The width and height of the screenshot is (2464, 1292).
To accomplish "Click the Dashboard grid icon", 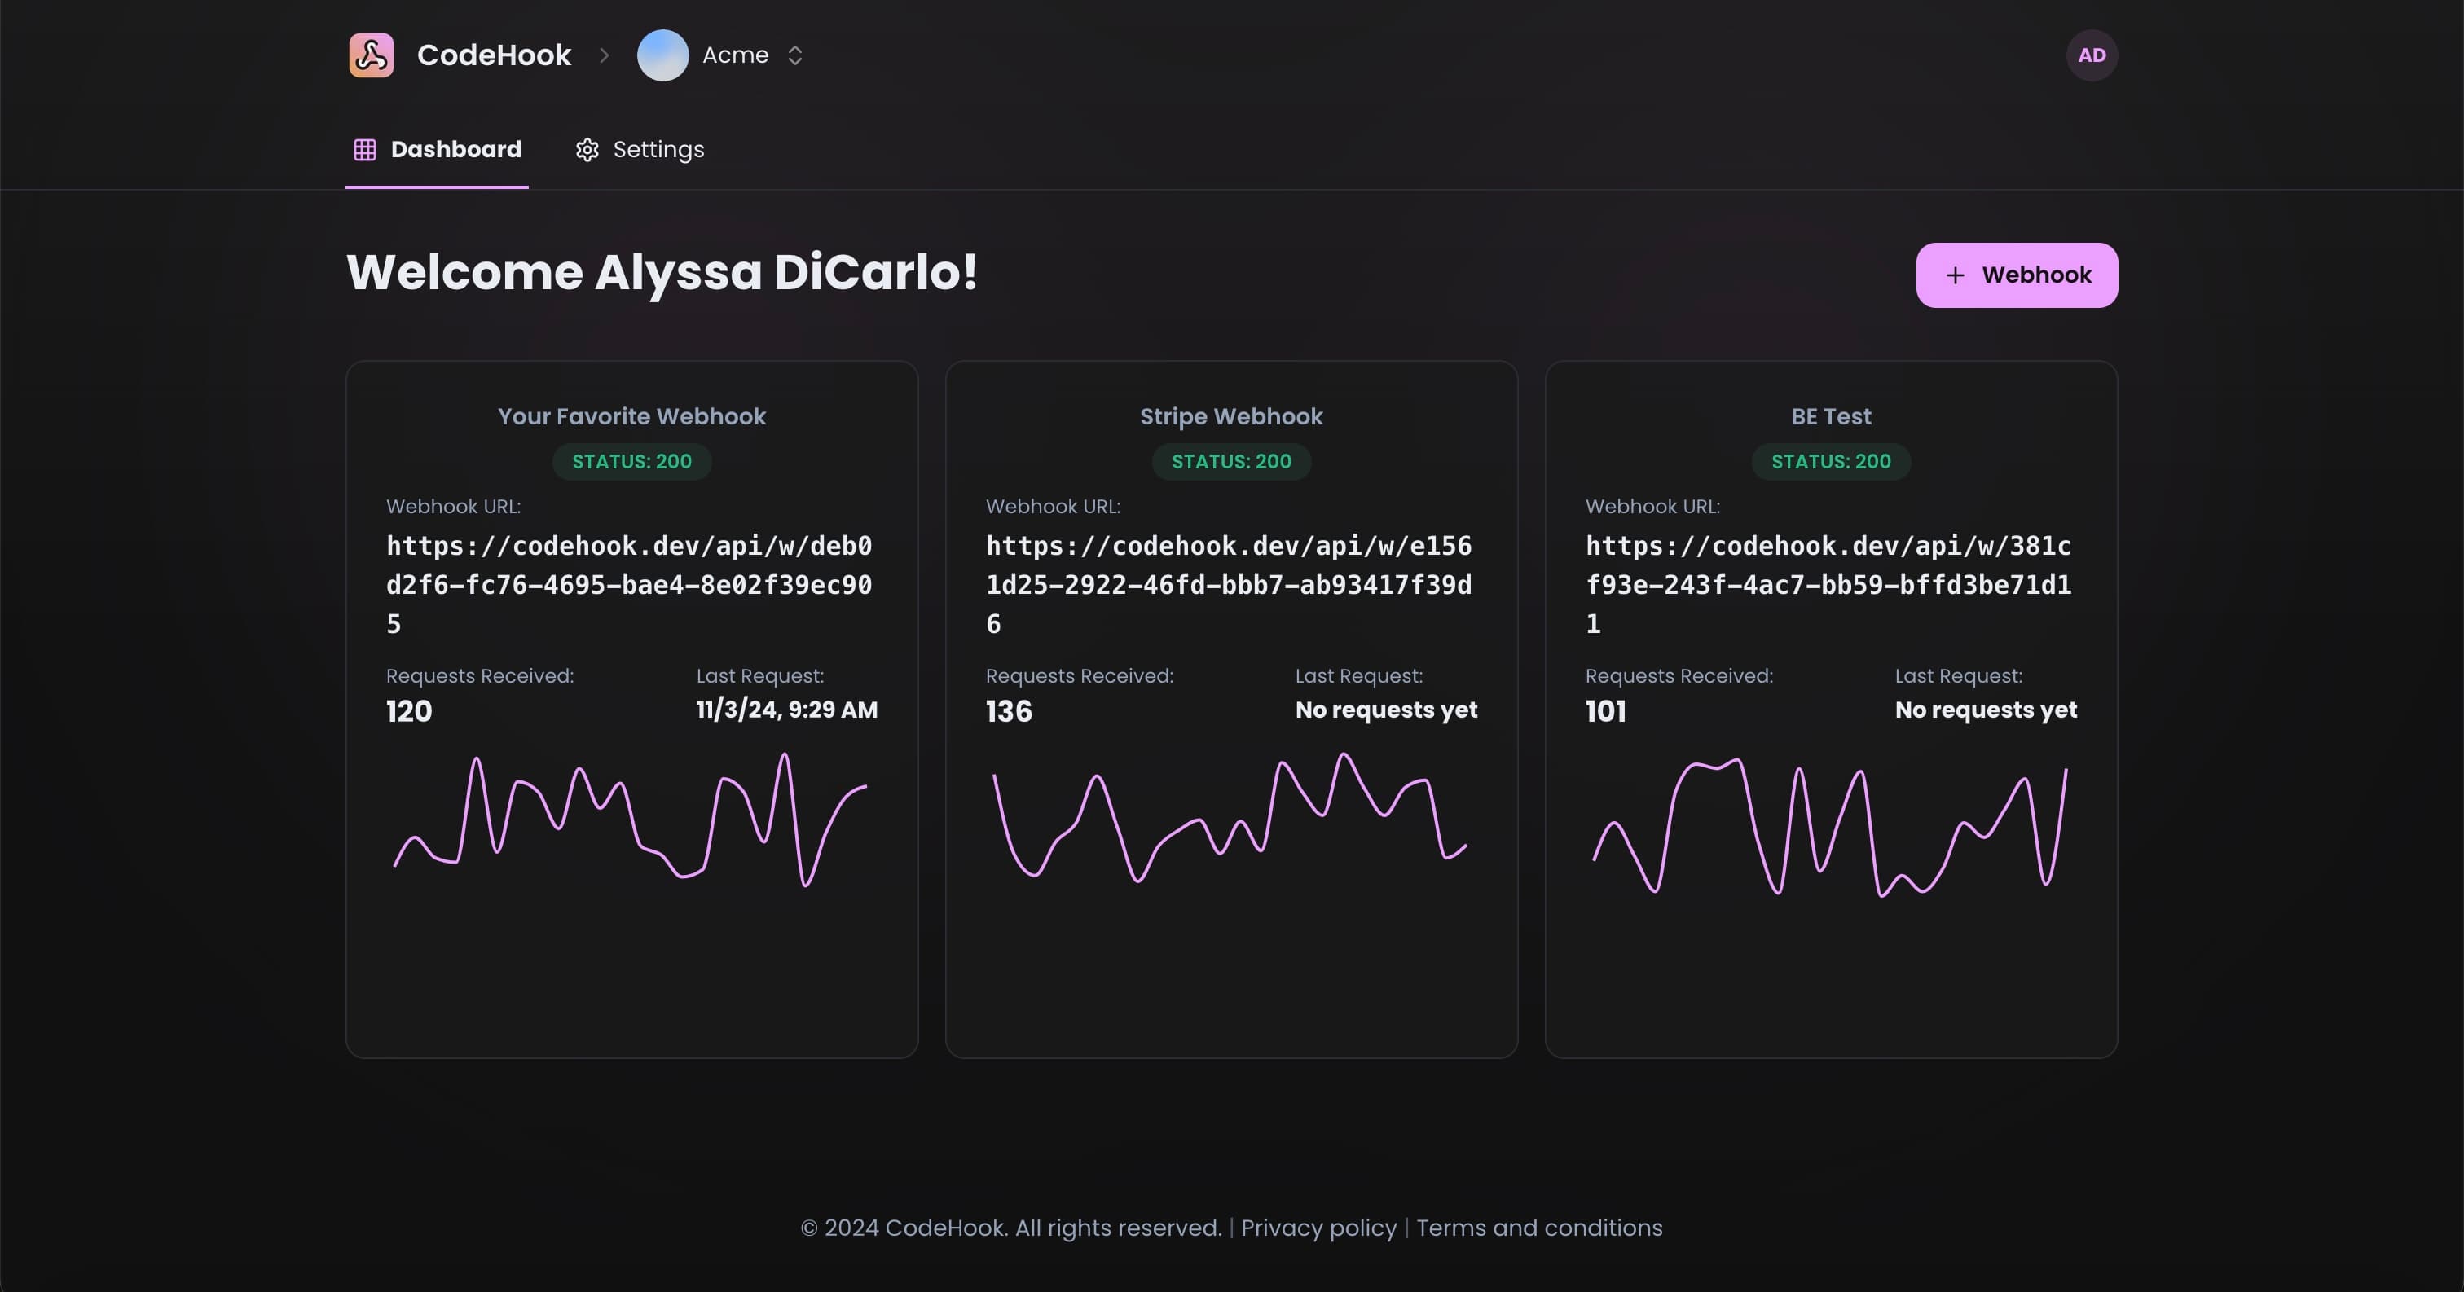I will click(x=364, y=150).
